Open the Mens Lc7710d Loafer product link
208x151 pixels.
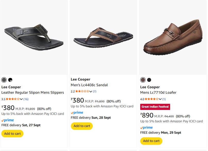coord(158,92)
